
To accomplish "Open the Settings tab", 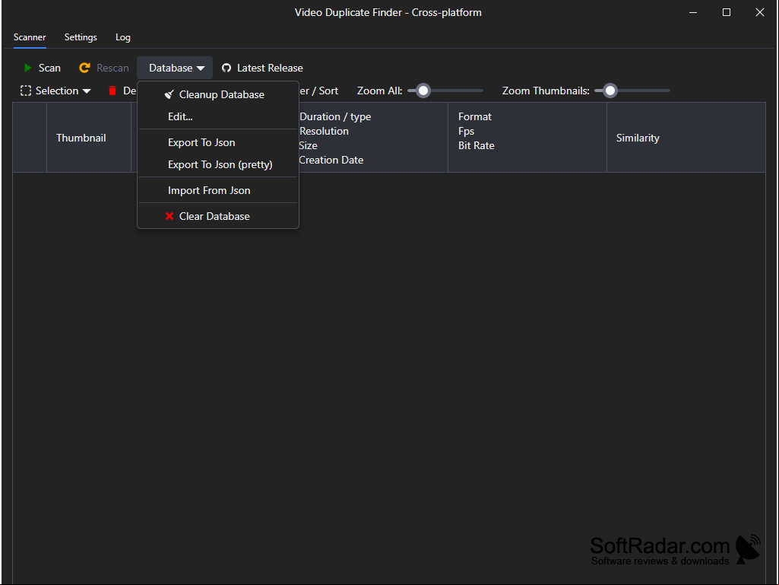I will coord(81,37).
